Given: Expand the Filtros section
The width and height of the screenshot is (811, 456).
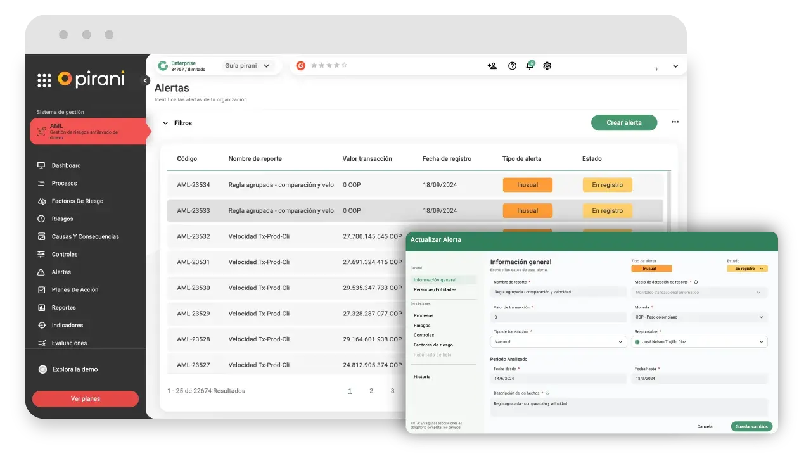Looking at the screenshot, I should point(166,123).
